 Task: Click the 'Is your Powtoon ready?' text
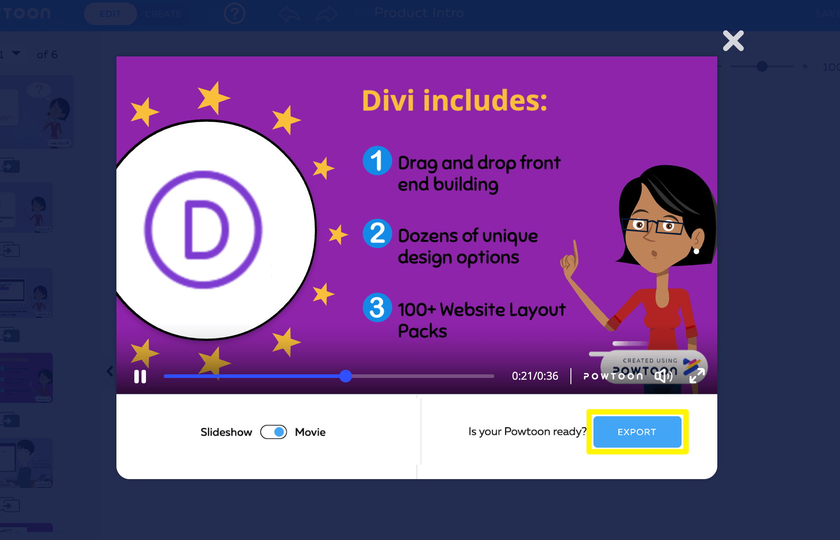coord(527,432)
